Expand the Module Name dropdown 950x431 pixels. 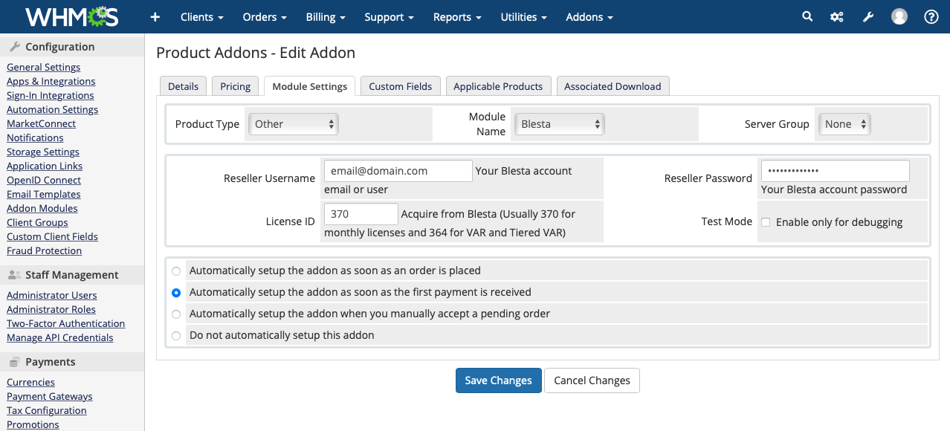(560, 124)
